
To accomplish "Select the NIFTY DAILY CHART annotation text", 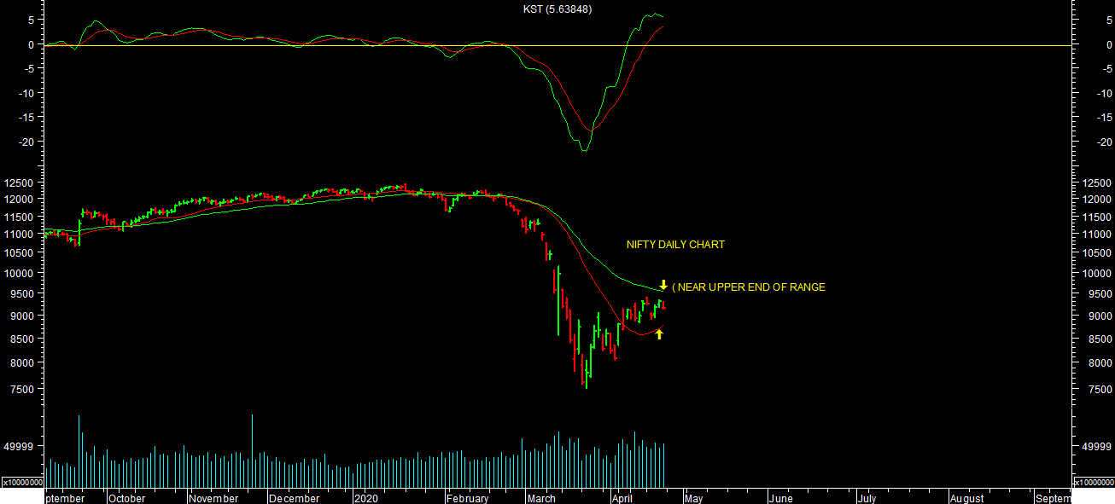I will click(675, 245).
